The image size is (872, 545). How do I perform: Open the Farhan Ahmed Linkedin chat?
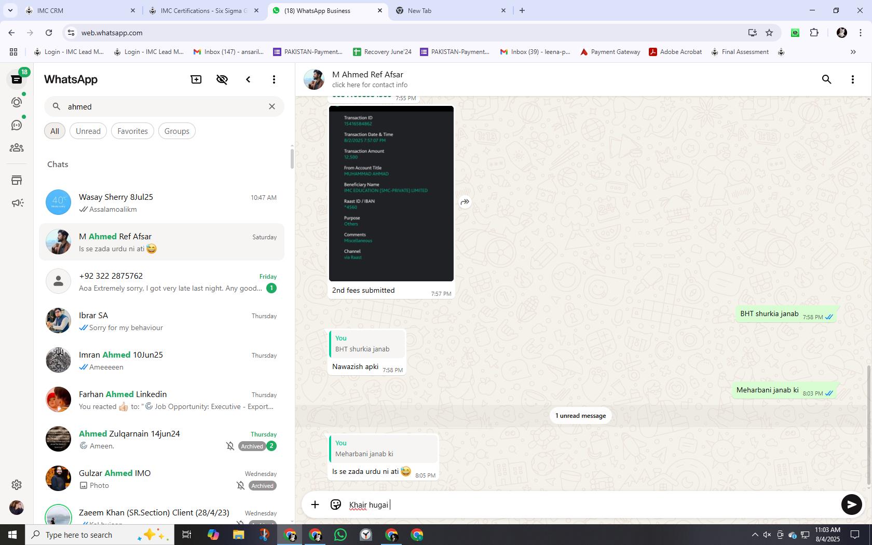161,400
